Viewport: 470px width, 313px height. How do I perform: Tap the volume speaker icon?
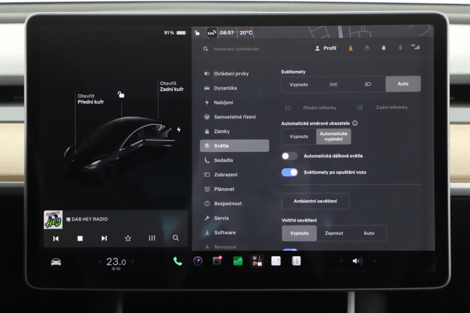[x=357, y=261]
